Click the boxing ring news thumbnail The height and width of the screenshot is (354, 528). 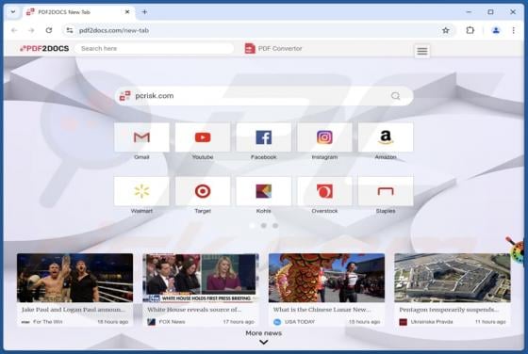(x=75, y=278)
